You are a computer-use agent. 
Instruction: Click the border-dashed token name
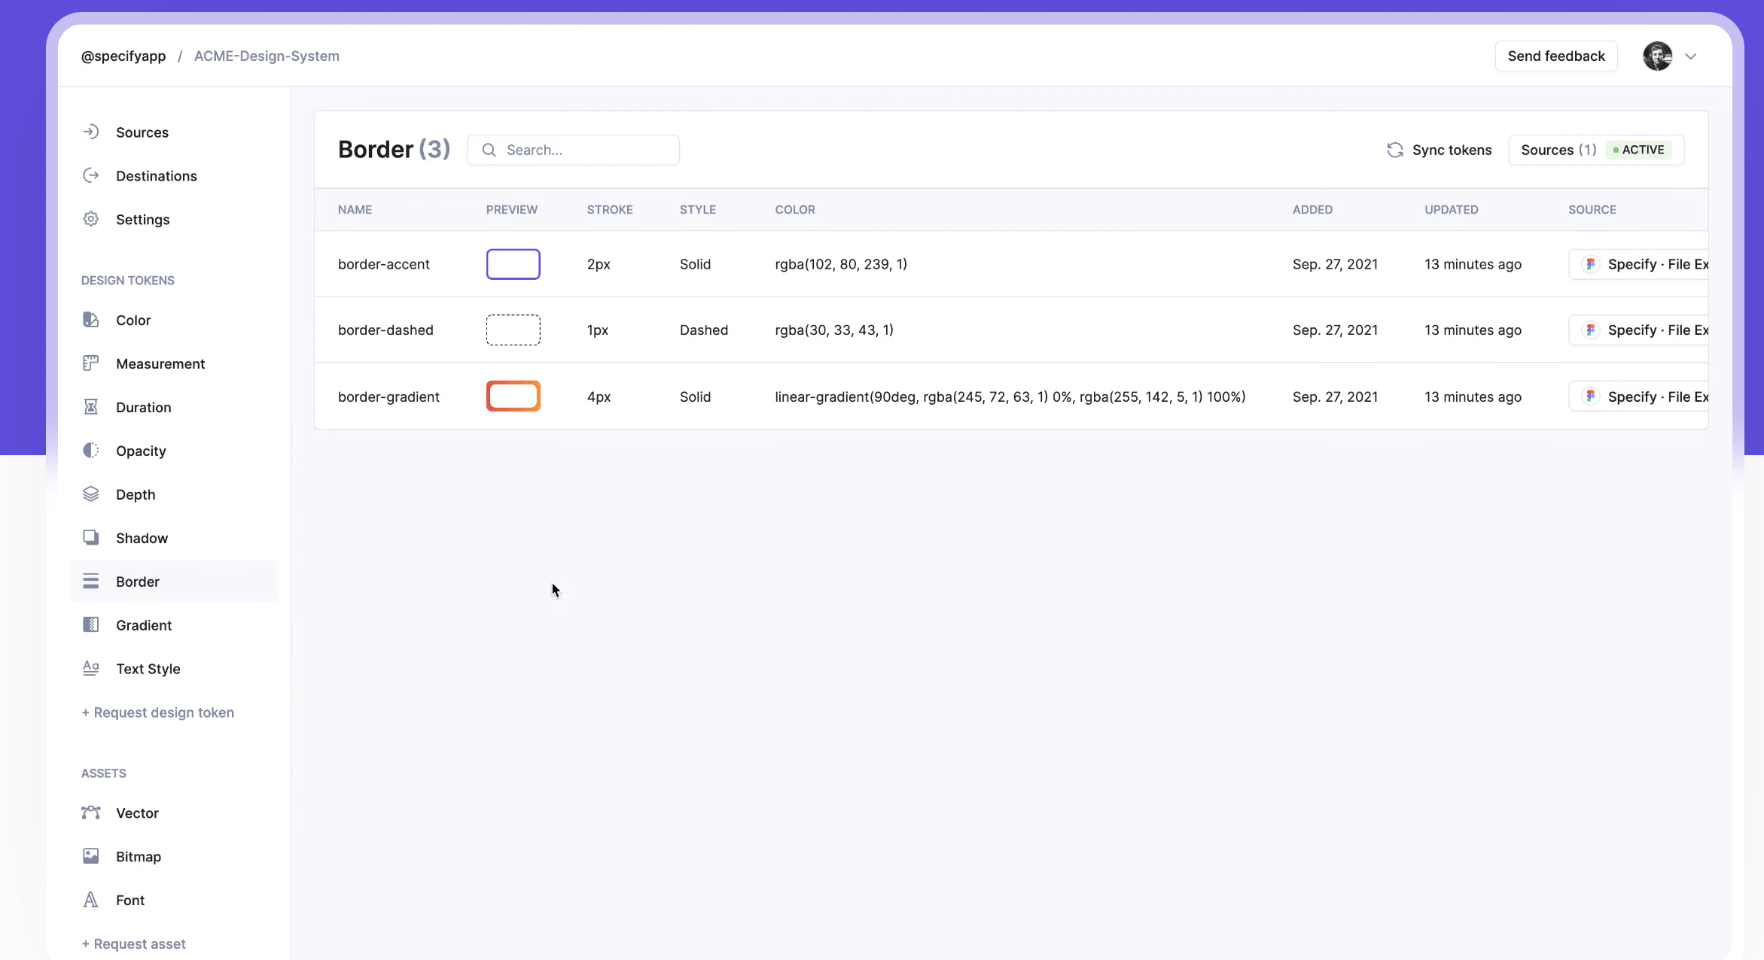(x=385, y=330)
